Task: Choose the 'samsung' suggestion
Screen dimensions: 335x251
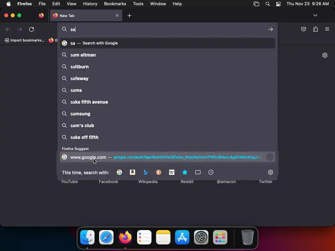Action: point(167,113)
